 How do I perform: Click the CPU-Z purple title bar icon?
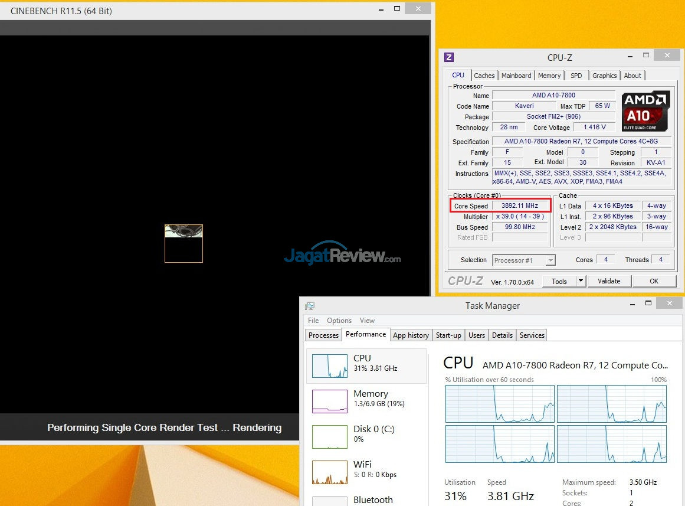click(x=449, y=57)
